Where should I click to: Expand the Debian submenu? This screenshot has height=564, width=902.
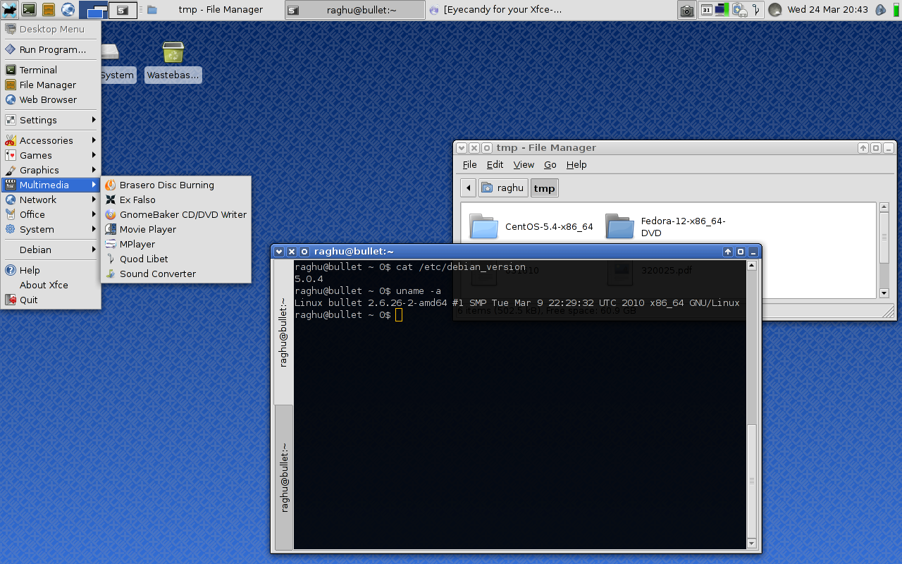(x=51, y=250)
